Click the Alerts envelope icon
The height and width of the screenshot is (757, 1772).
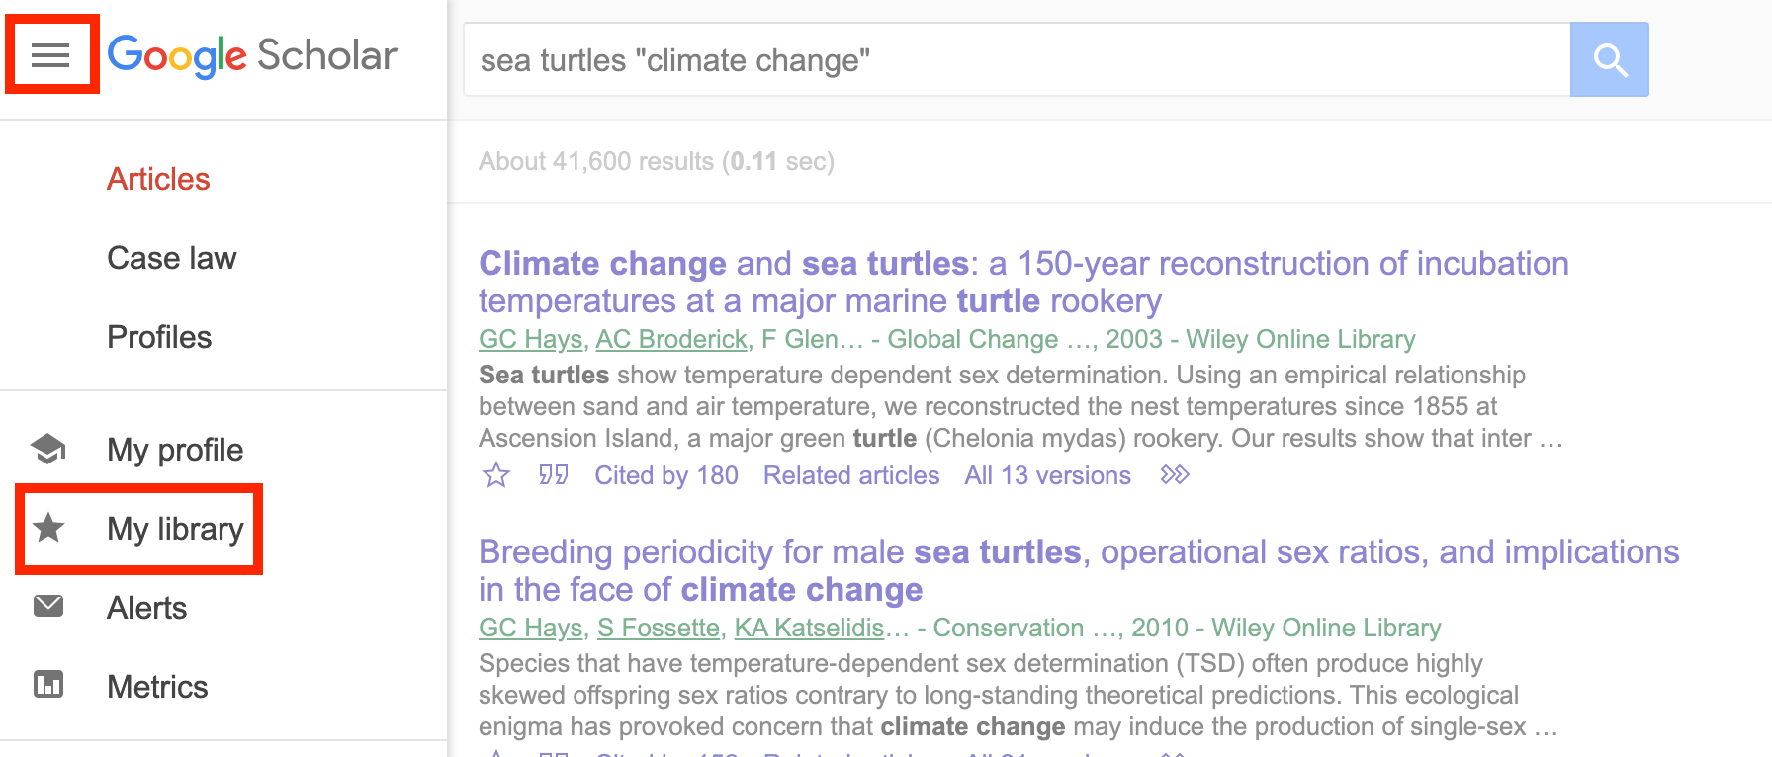point(48,607)
